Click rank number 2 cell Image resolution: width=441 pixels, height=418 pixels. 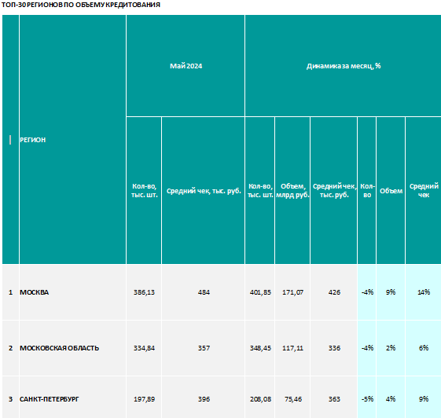[10, 348]
